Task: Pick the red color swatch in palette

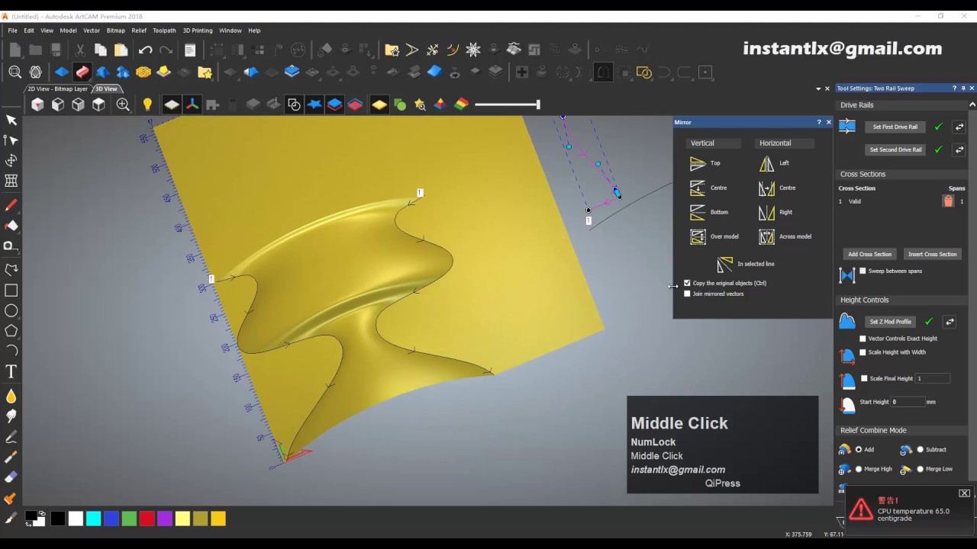Action: (147, 519)
